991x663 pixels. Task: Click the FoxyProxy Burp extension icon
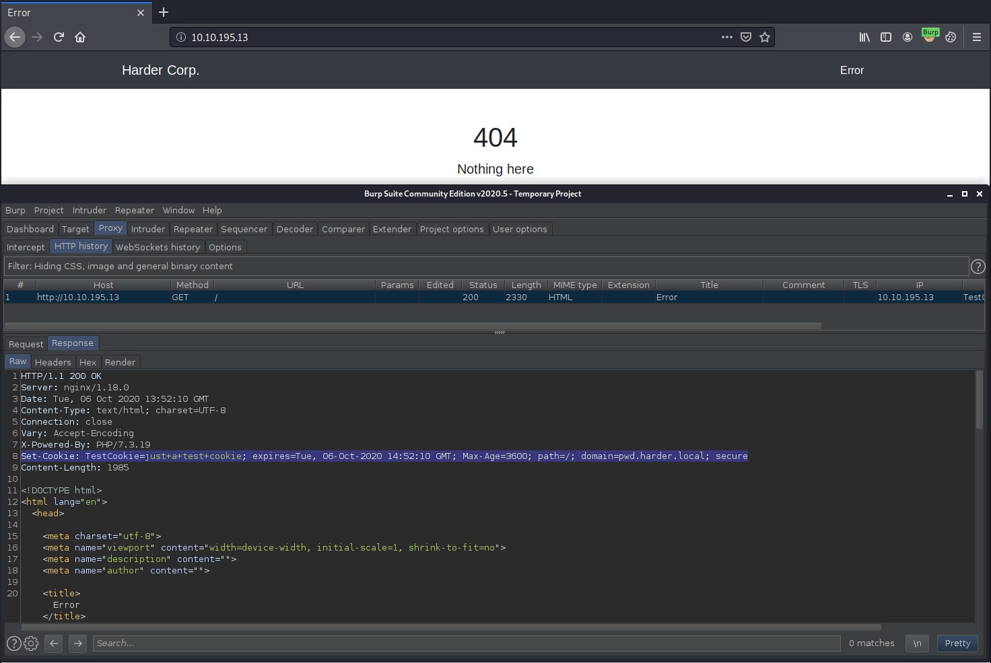930,36
